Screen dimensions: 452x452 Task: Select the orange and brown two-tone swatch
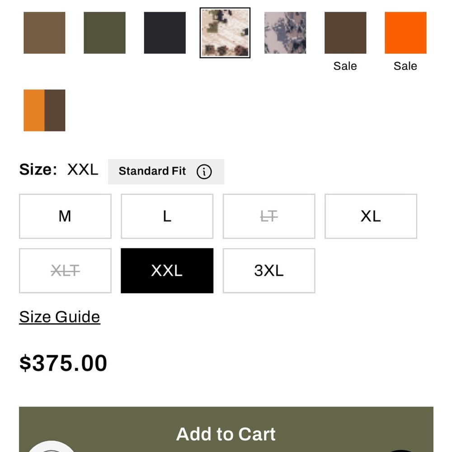44,110
